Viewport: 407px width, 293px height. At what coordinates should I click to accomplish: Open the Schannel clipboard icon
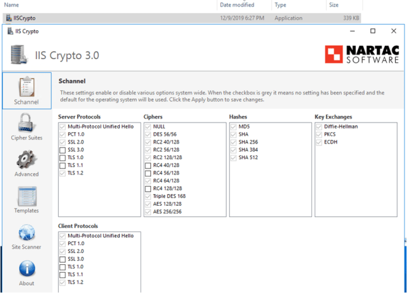pos(26,87)
